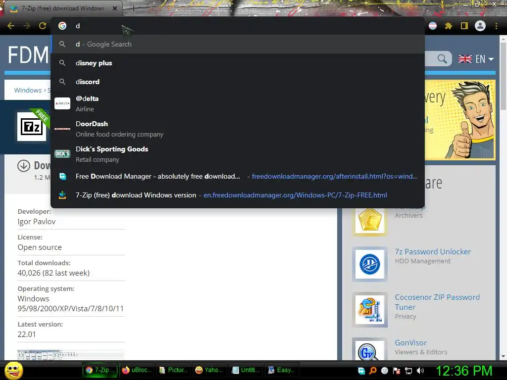Click the grey smiley face tray icon
This screenshot has height=380, width=507.
385,371
